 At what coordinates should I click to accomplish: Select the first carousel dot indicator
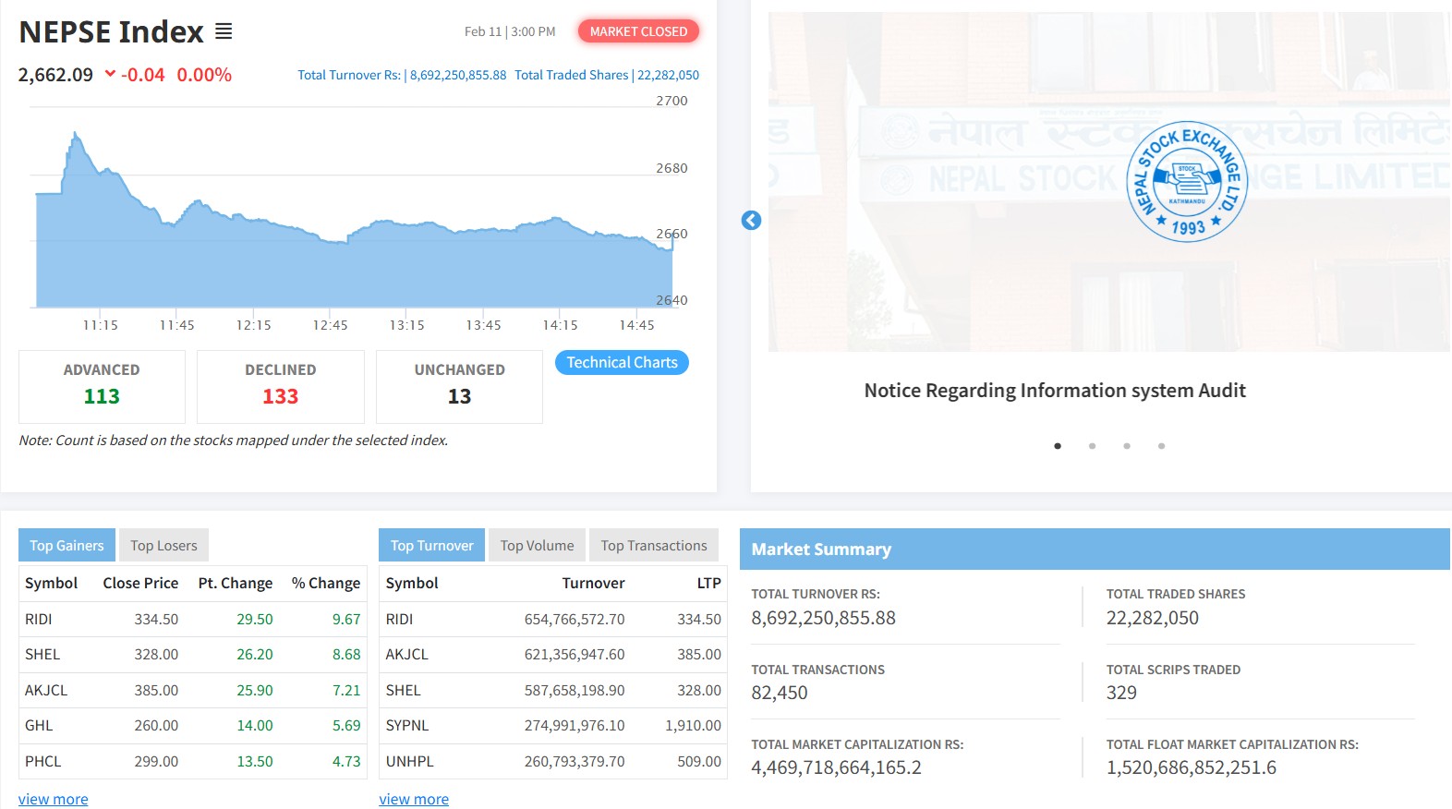[1058, 446]
